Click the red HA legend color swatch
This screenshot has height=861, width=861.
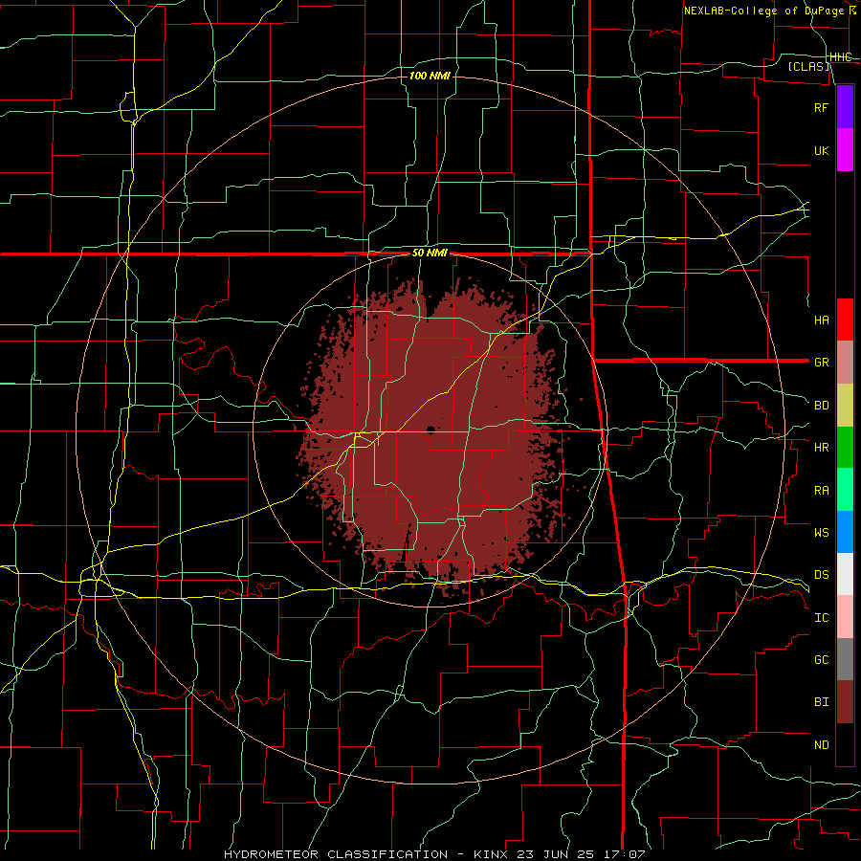[845, 319]
